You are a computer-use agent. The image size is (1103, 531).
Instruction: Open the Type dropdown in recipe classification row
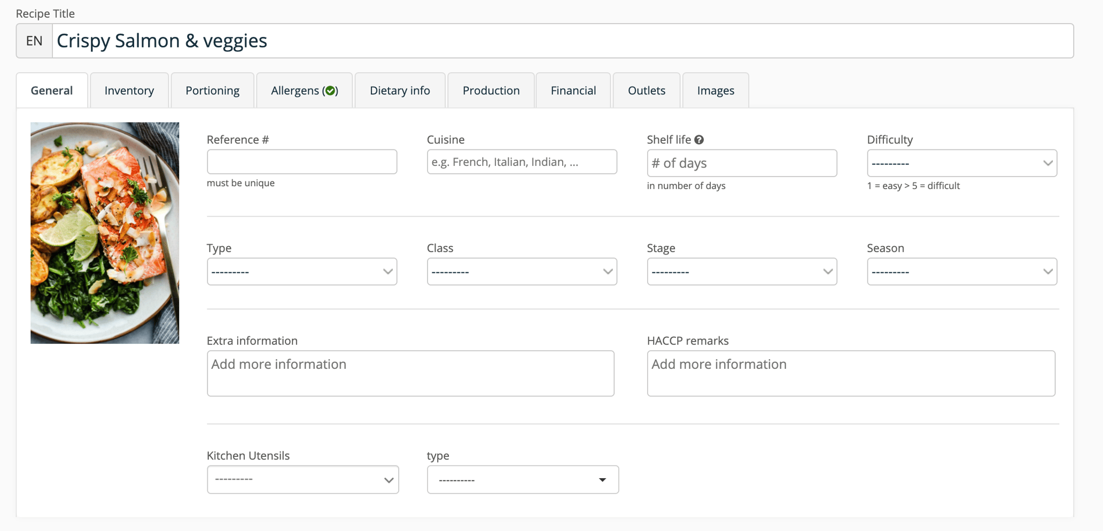tap(302, 272)
